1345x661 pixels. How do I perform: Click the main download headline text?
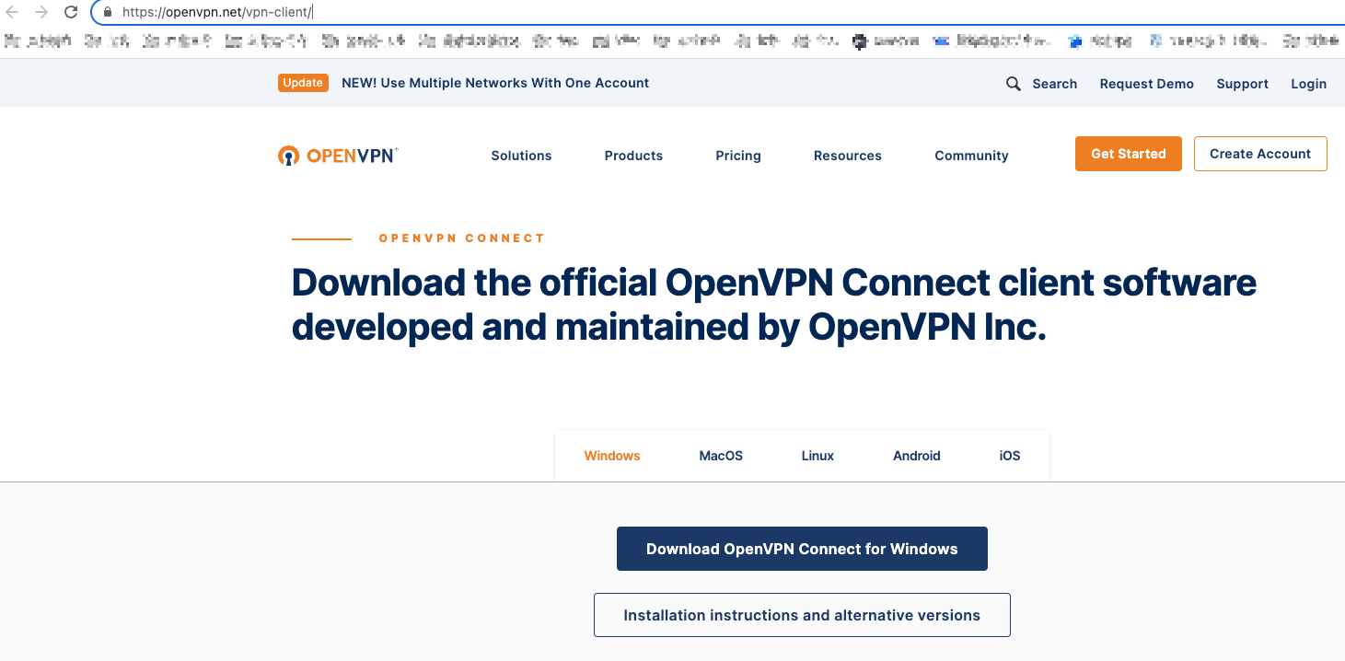pos(773,305)
